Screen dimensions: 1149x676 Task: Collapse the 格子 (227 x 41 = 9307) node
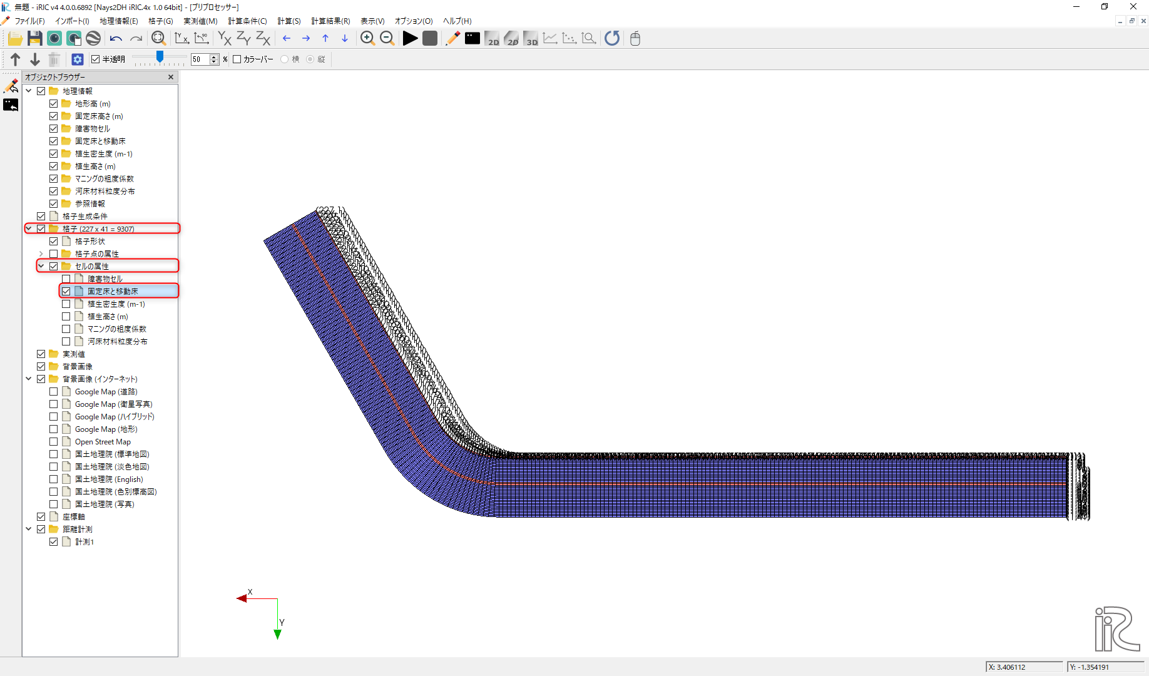29,229
